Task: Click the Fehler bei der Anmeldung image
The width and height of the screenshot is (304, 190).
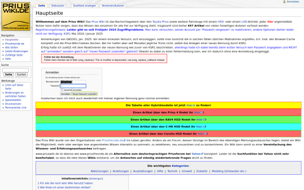Action: 104,58
